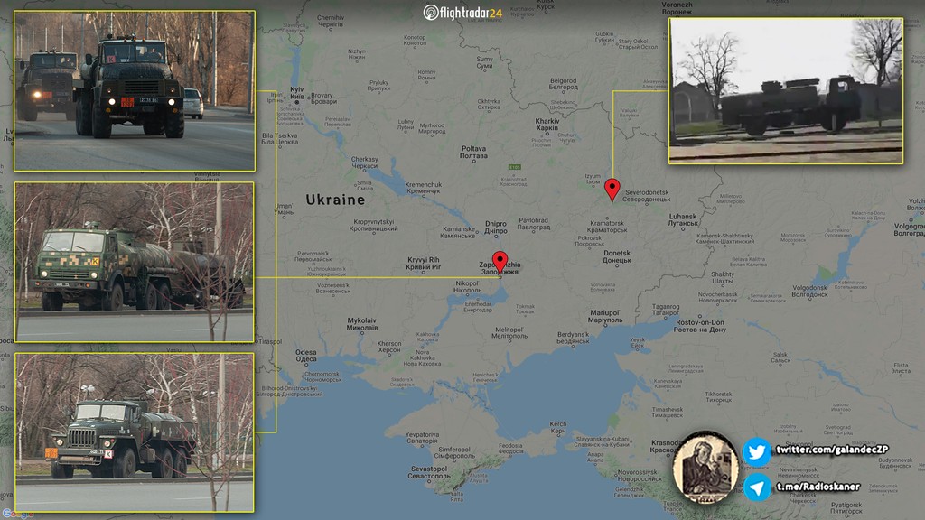This screenshot has width=925, height=520.
Task: Click the Poltava city label
Action: click(x=473, y=152)
